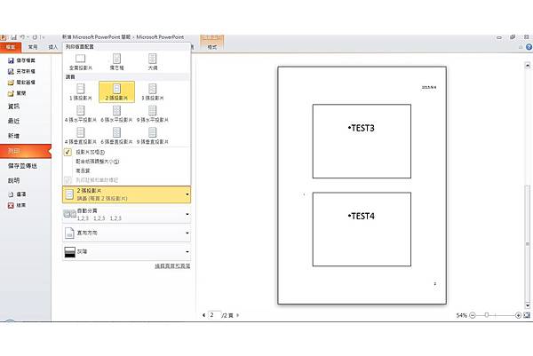Click the current page number input box
The width and height of the screenshot is (533, 356).
(x=214, y=315)
